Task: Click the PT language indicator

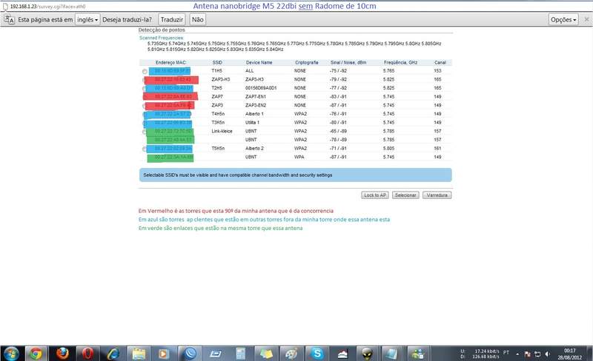Action: click(x=506, y=352)
